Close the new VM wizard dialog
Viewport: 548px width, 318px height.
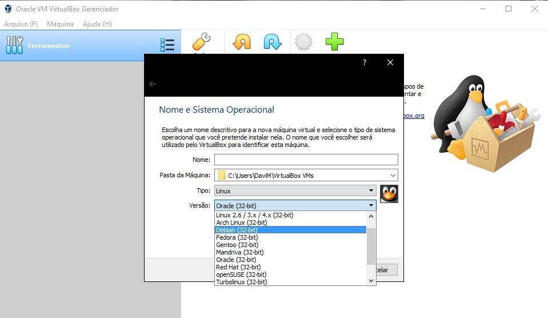(390, 62)
